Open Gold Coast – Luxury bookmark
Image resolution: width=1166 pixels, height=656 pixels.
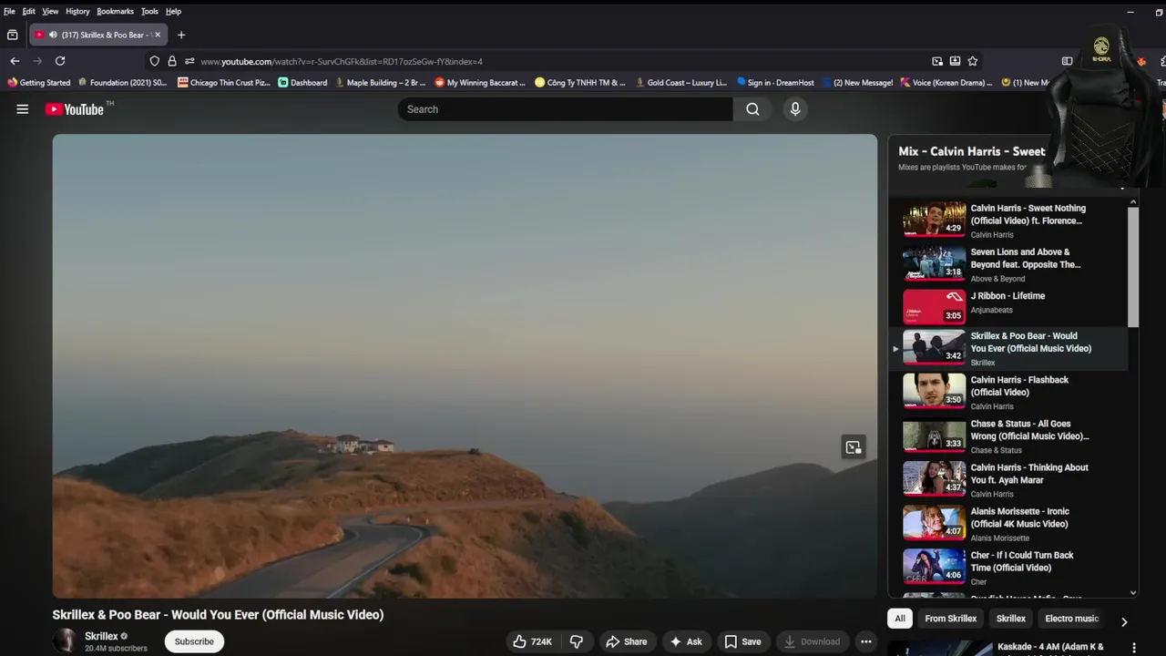pyautogui.click(x=680, y=82)
